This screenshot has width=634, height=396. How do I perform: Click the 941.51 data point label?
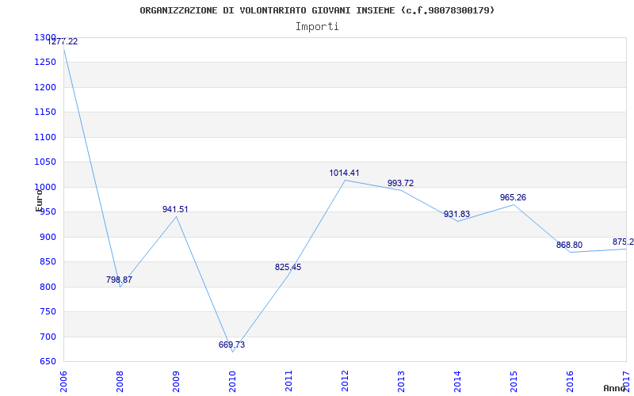click(175, 209)
